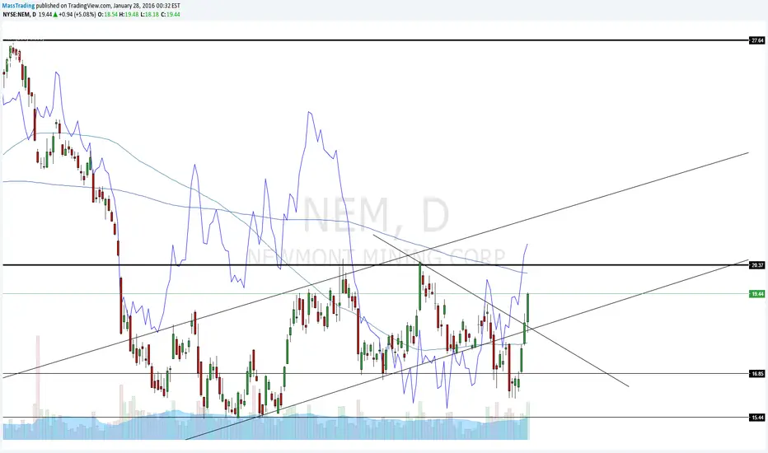Open the MassTrading author link
This screenshot has width=768, height=453.
18,6
